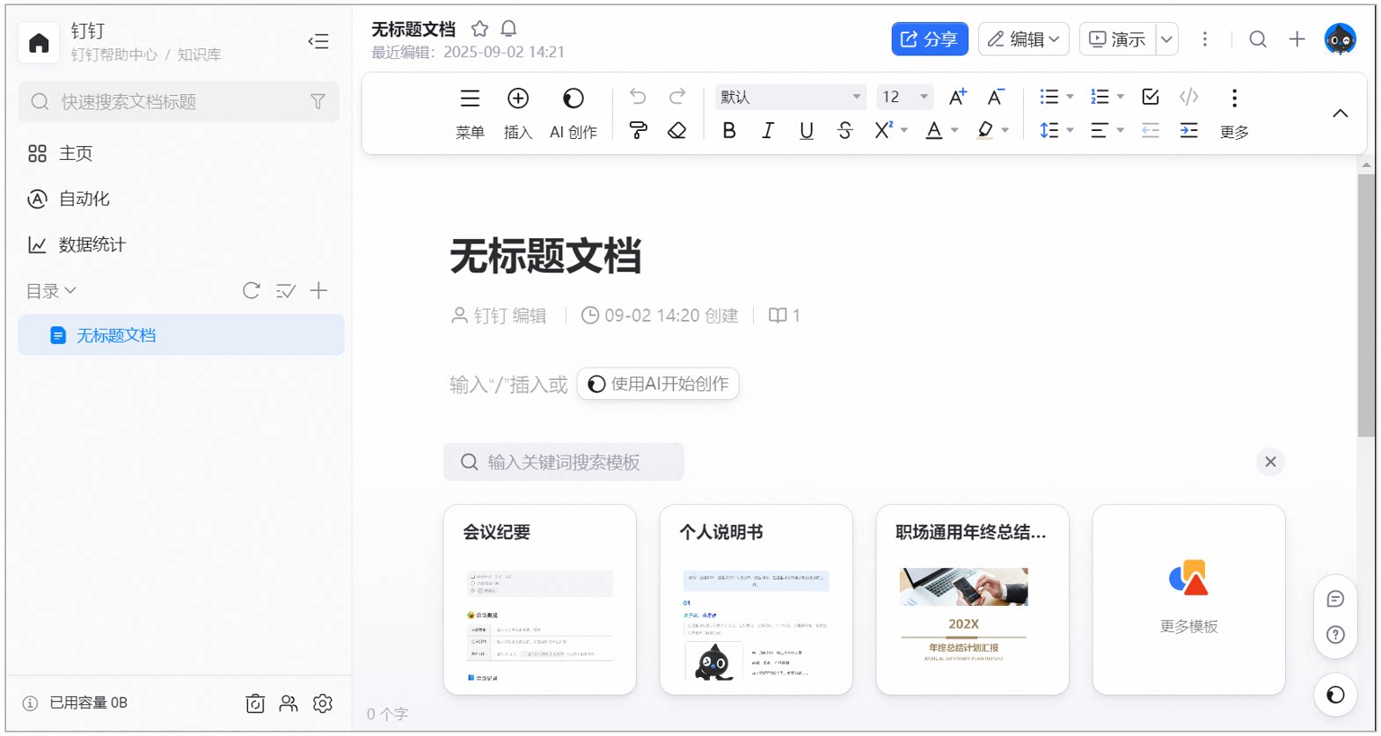The height and width of the screenshot is (736, 1381).
Task: Select the eraser clear-format tool
Action: click(676, 131)
